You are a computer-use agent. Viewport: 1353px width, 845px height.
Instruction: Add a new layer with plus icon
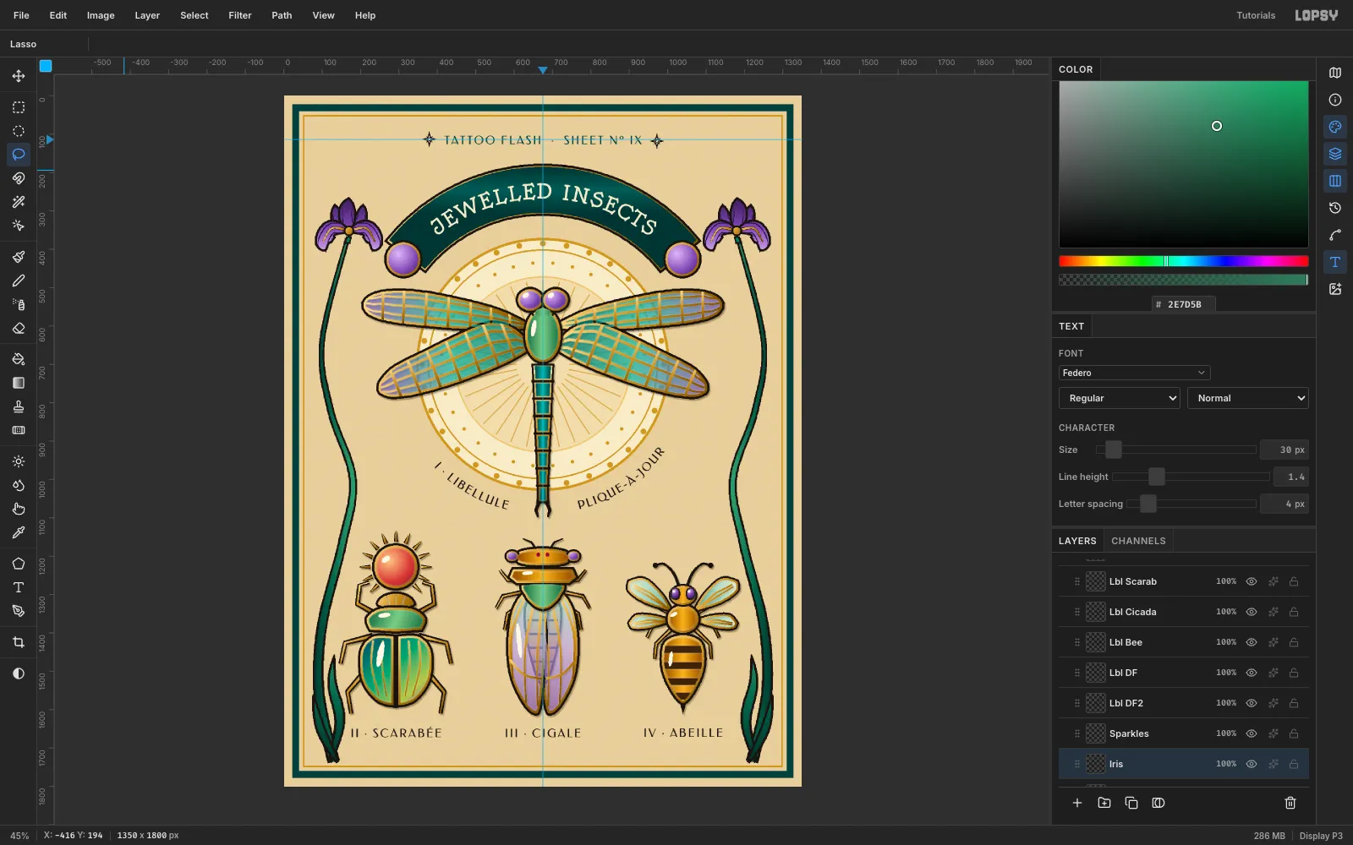click(x=1077, y=803)
